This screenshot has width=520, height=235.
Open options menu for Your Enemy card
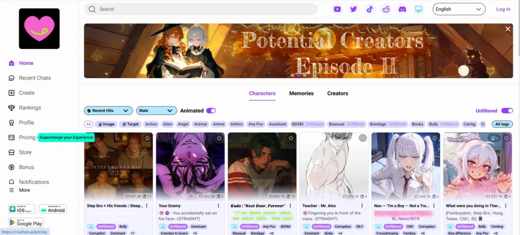(218, 206)
